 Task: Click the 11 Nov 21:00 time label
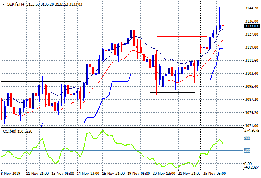click(x=38, y=174)
